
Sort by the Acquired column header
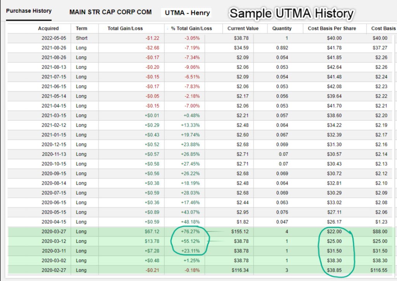tap(48, 28)
